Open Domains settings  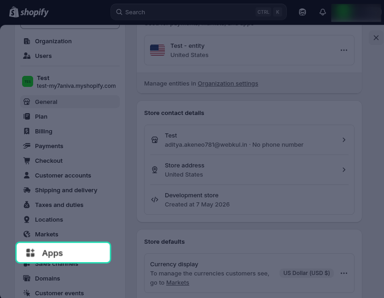pyautogui.click(x=70, y=278)
